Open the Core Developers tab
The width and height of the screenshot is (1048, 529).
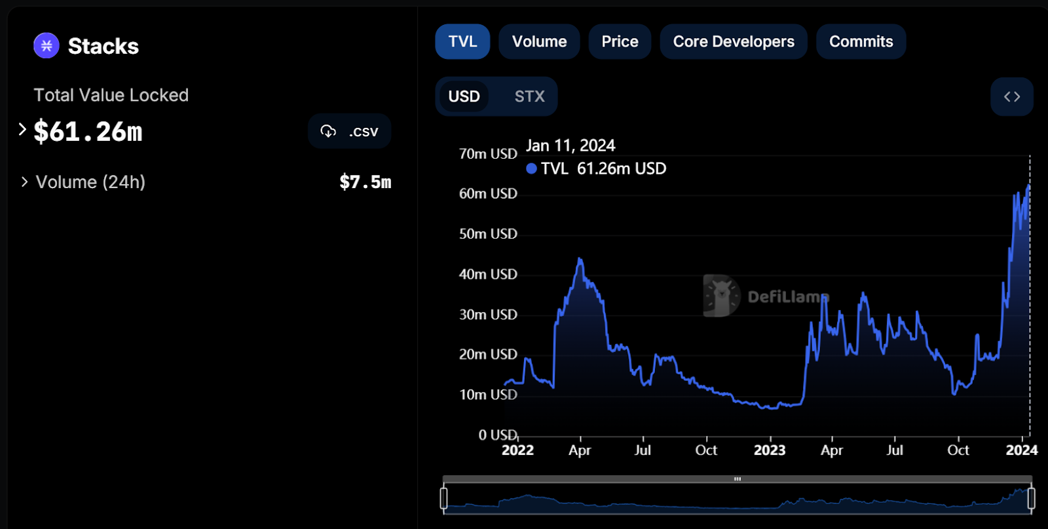[x=734, y=41]
